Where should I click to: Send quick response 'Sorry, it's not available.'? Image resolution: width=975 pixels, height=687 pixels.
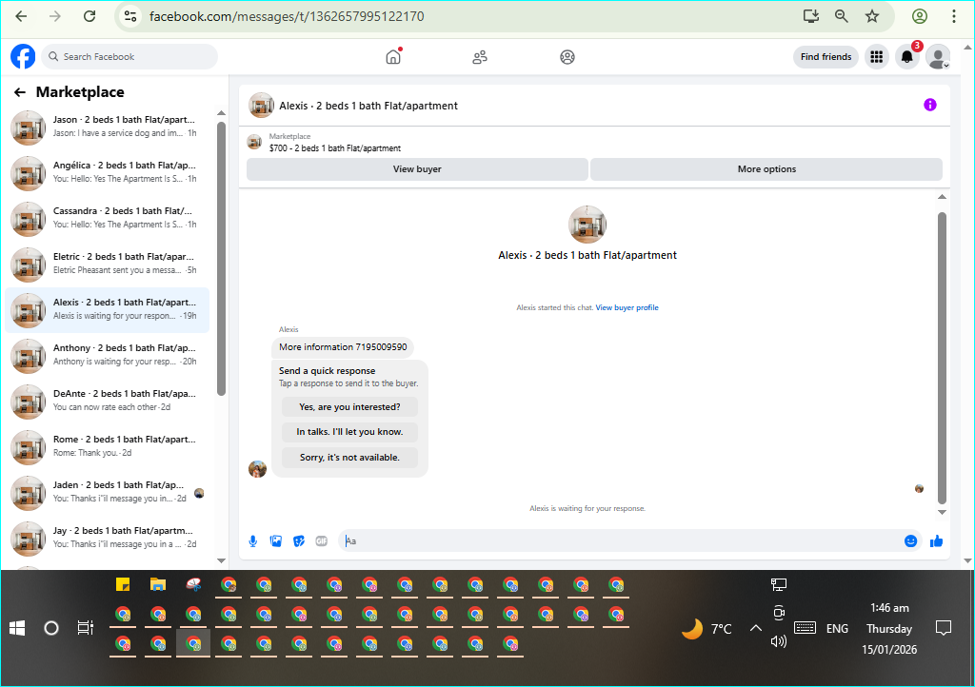(x=349, y=457)
